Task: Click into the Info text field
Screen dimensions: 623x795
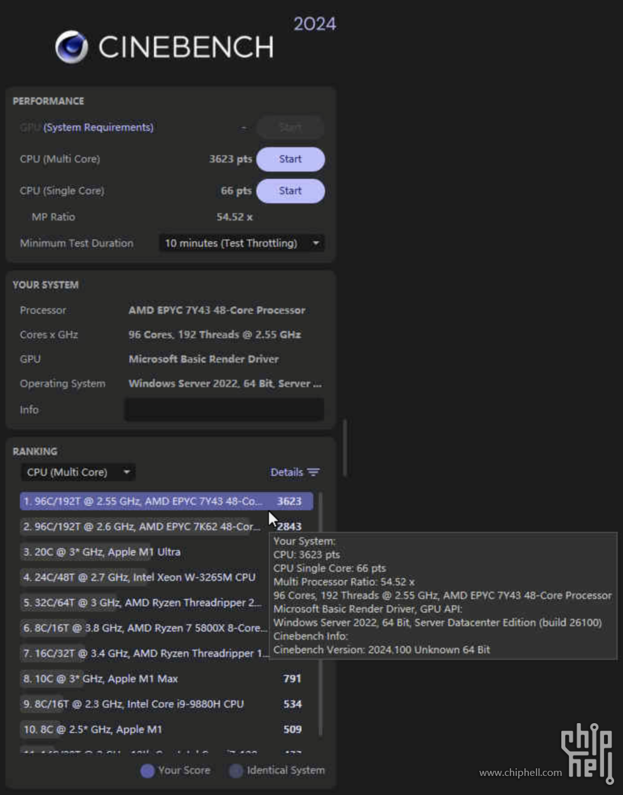Action: pyautogui.click(x=224, y=410)
